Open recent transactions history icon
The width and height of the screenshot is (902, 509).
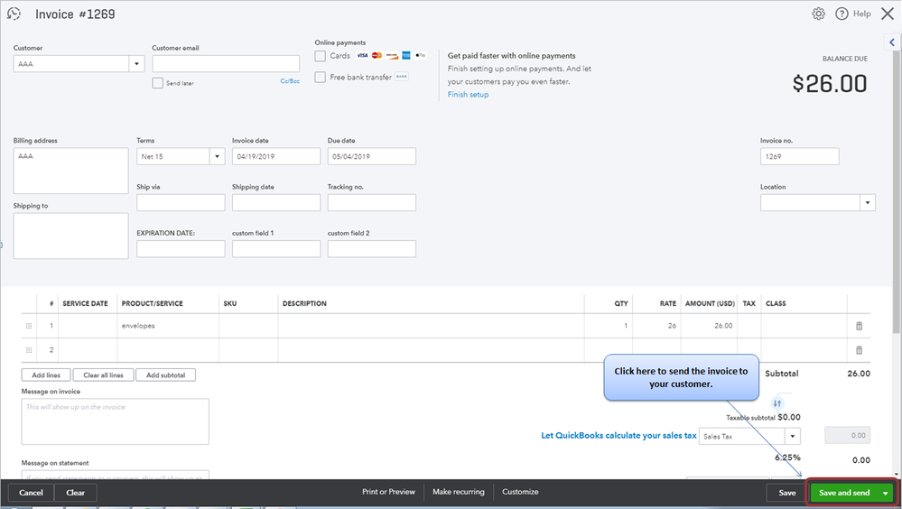pos(14,14)
